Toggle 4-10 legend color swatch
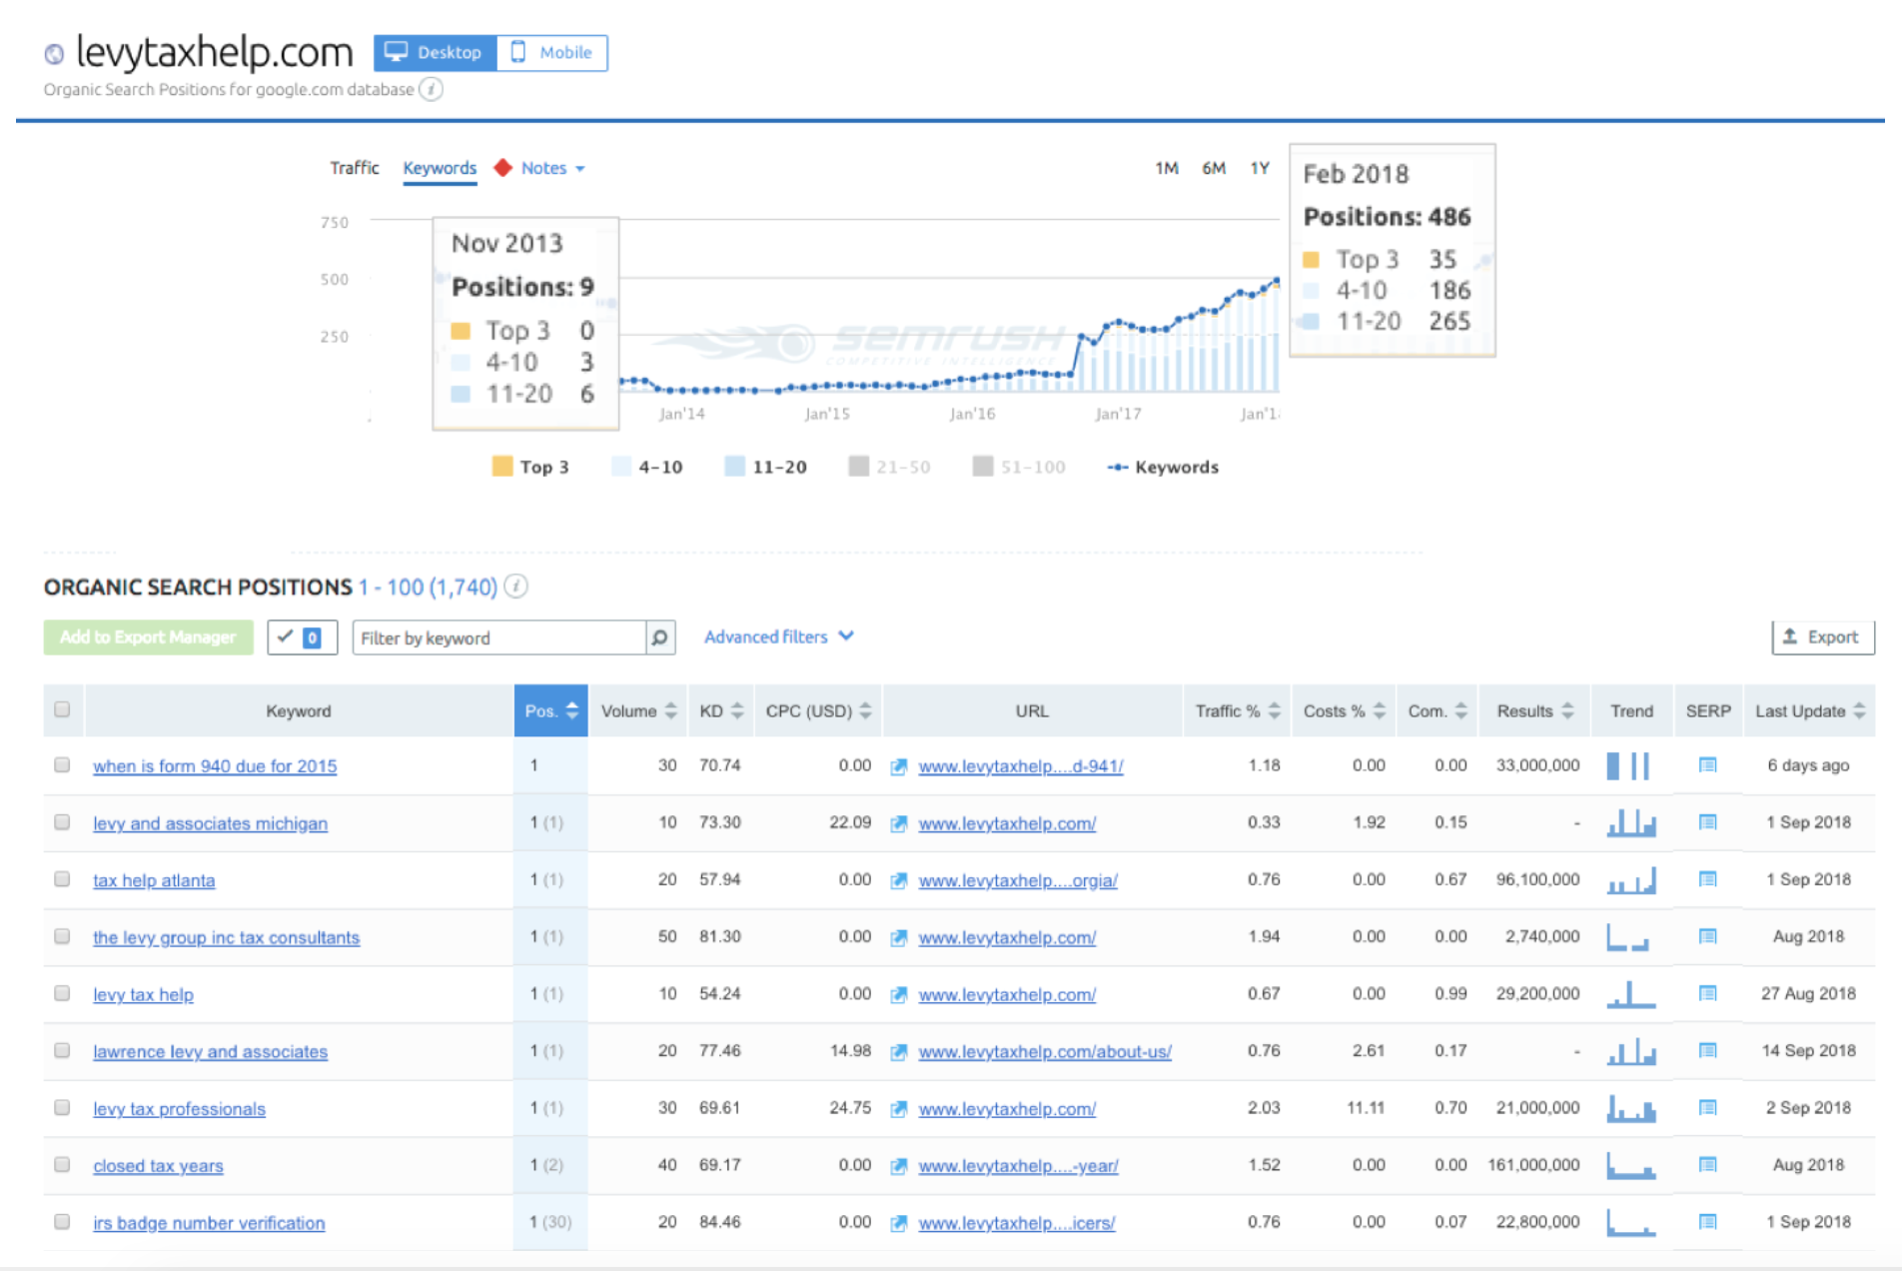The image size is (1902, 1271). 621,466
